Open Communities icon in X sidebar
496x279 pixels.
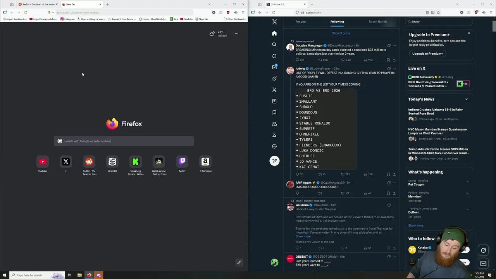pos(274,124)
